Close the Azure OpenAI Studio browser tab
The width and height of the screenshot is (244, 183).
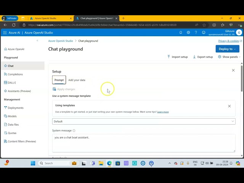point(71,18)
